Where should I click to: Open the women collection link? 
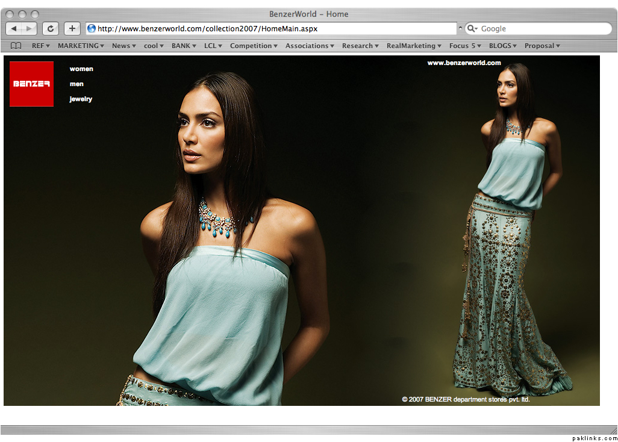coord(81,69)
